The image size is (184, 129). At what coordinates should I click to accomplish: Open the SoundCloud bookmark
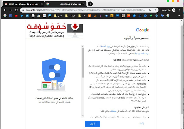(x=129, y=16)
